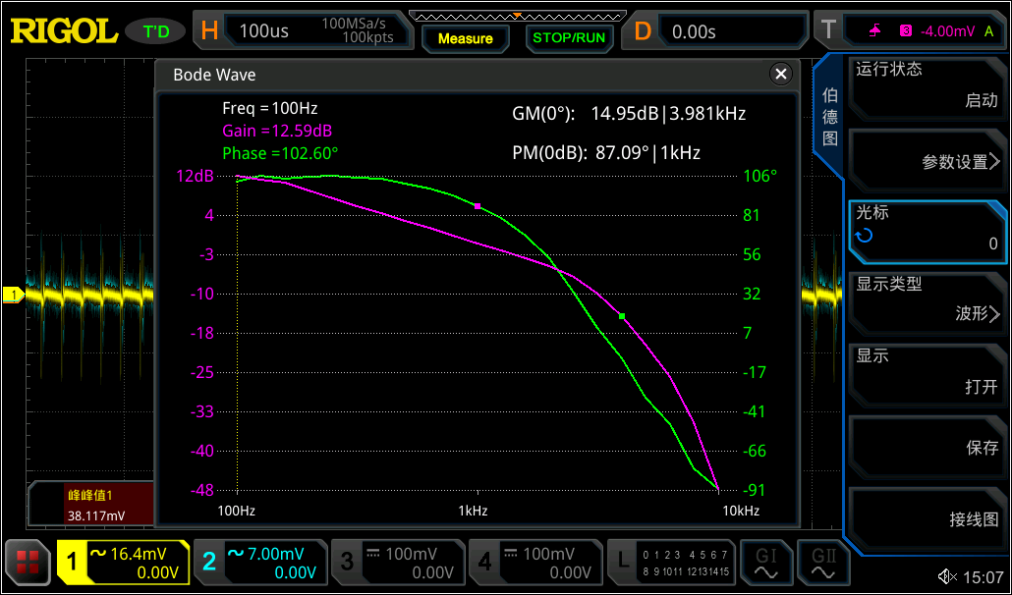Expand the 参数设置 parameter settings submenu
The width and height of the screenshot is (1012, 595).
[927, 162]
